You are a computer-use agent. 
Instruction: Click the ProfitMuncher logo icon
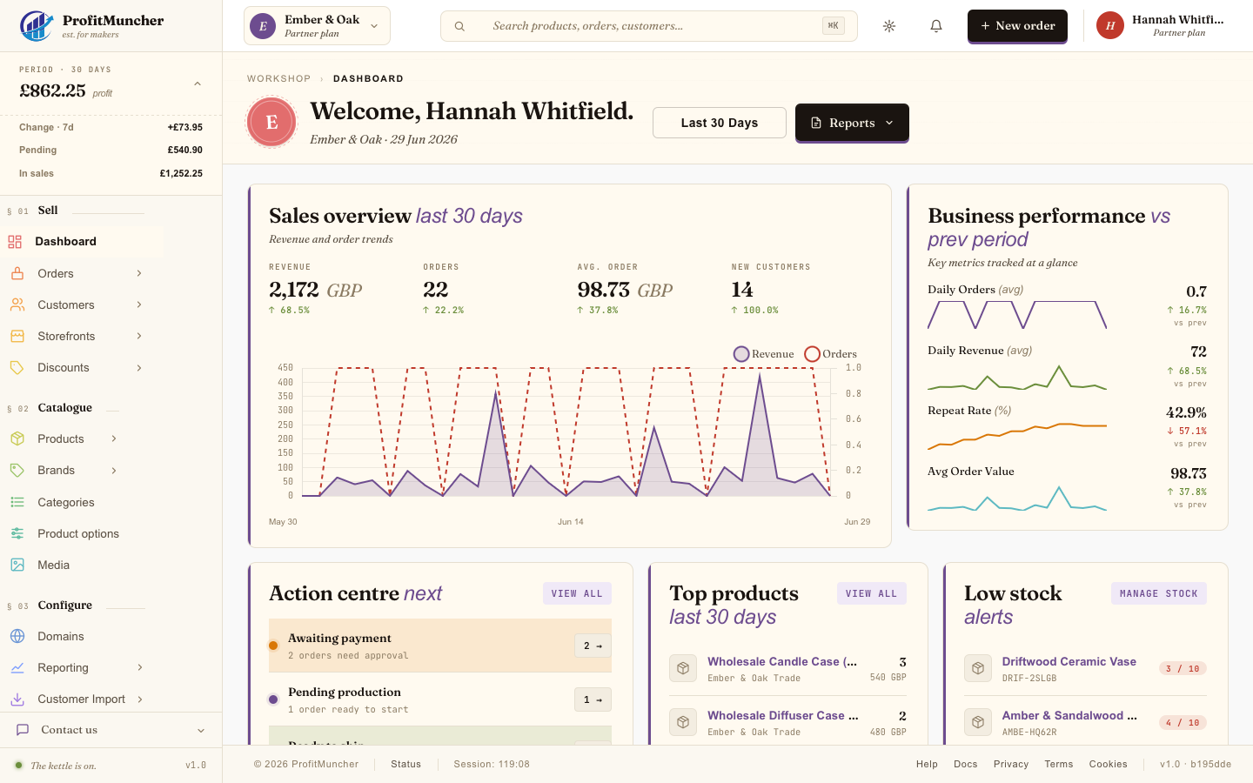(36, 26)
